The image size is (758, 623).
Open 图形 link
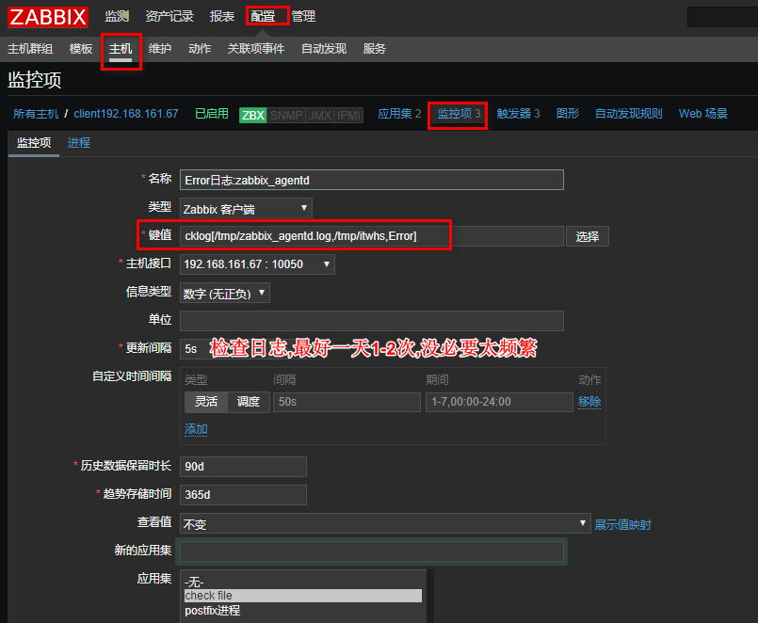[x=568, y=114]
